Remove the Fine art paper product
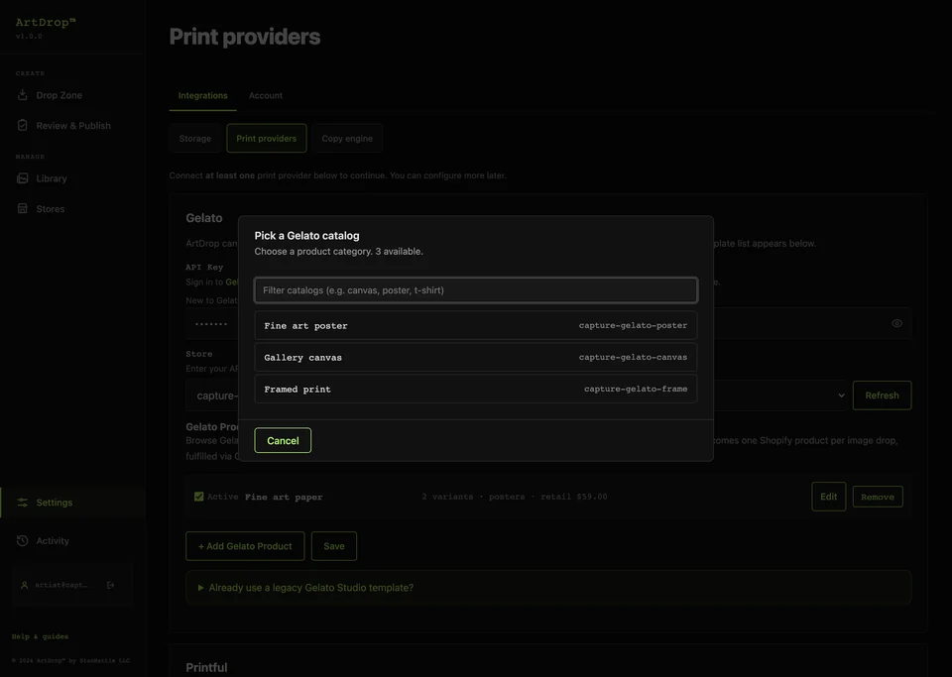Image resolution: width=952 pixels, height=677 pixels. pos(878,497)
